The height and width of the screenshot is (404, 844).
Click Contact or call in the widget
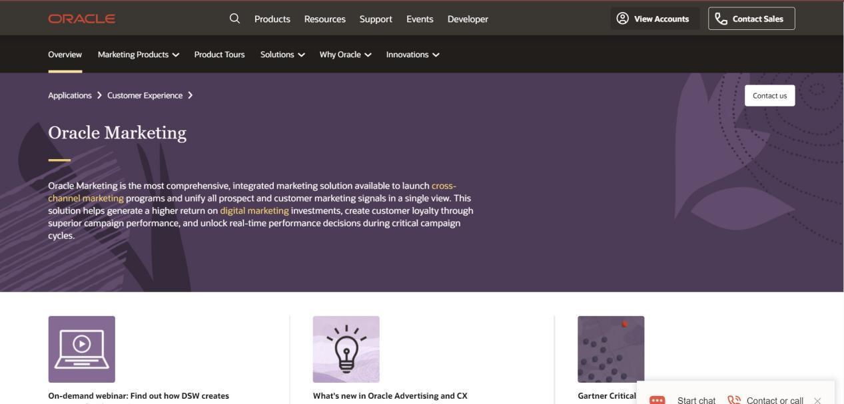775,400
